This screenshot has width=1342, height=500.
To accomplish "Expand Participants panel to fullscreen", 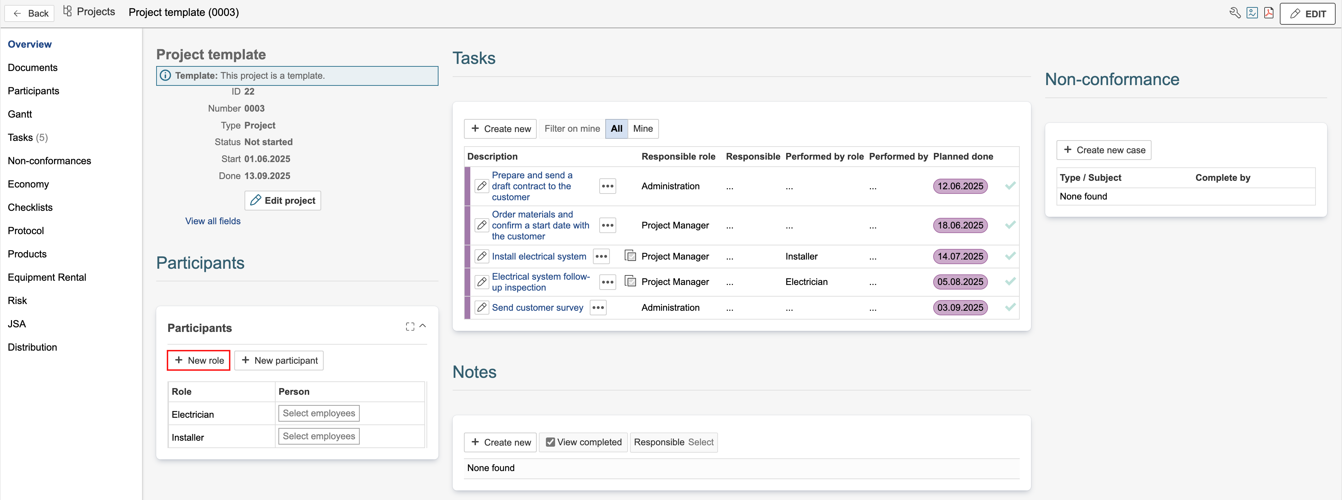I will click(410, 327).
